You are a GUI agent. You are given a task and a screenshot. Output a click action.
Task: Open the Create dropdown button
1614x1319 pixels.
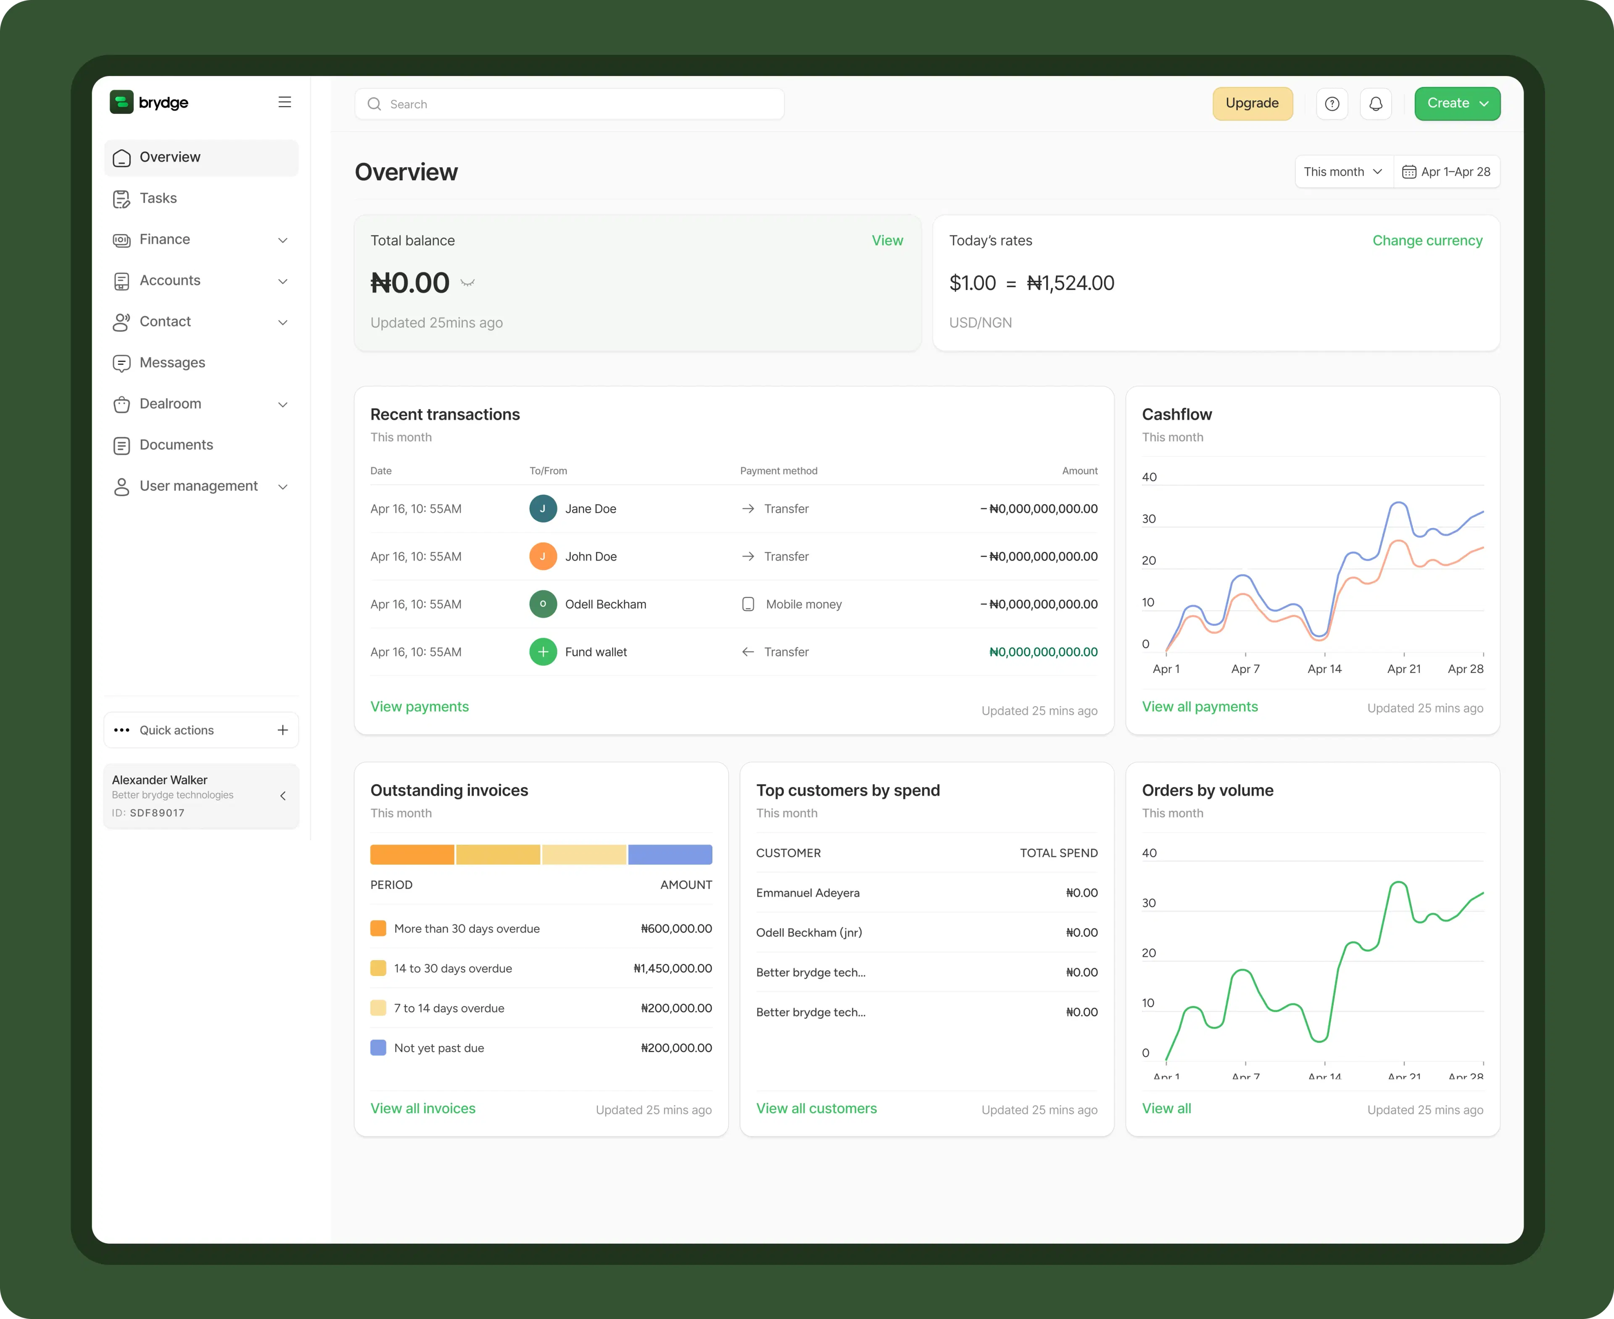(1457, 103)
